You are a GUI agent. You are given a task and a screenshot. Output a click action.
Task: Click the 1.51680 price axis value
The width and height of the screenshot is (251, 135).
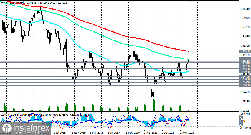[x=245, y=37]
